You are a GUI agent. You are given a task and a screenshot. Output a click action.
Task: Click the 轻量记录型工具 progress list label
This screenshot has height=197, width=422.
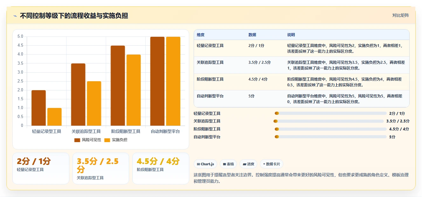click(x=207, y=114)
